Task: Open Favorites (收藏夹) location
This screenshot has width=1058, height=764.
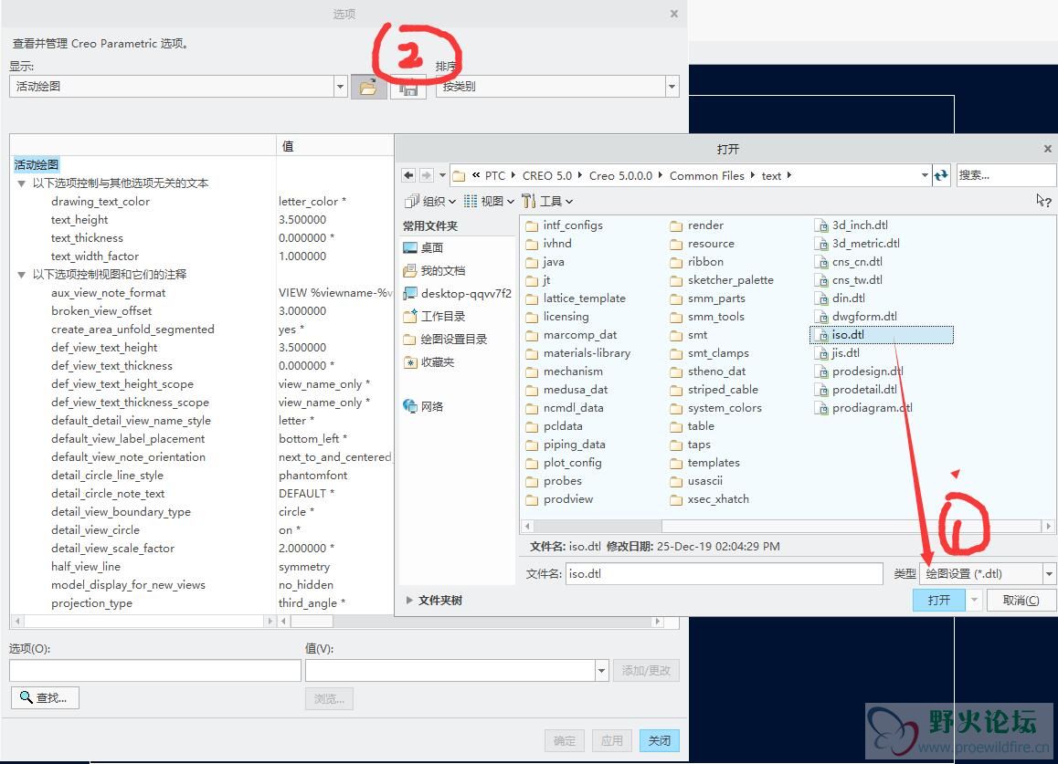Action: point(428,362)
